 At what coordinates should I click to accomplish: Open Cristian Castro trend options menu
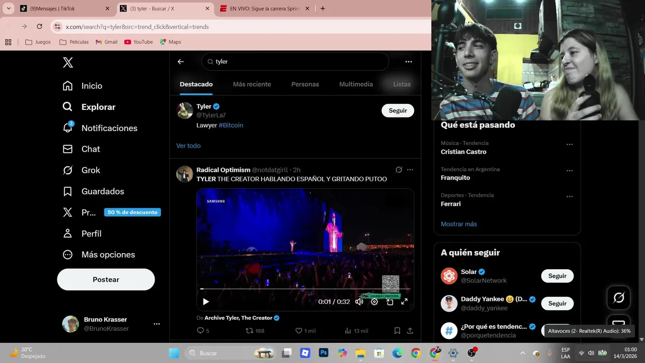[x=569, y=144]
